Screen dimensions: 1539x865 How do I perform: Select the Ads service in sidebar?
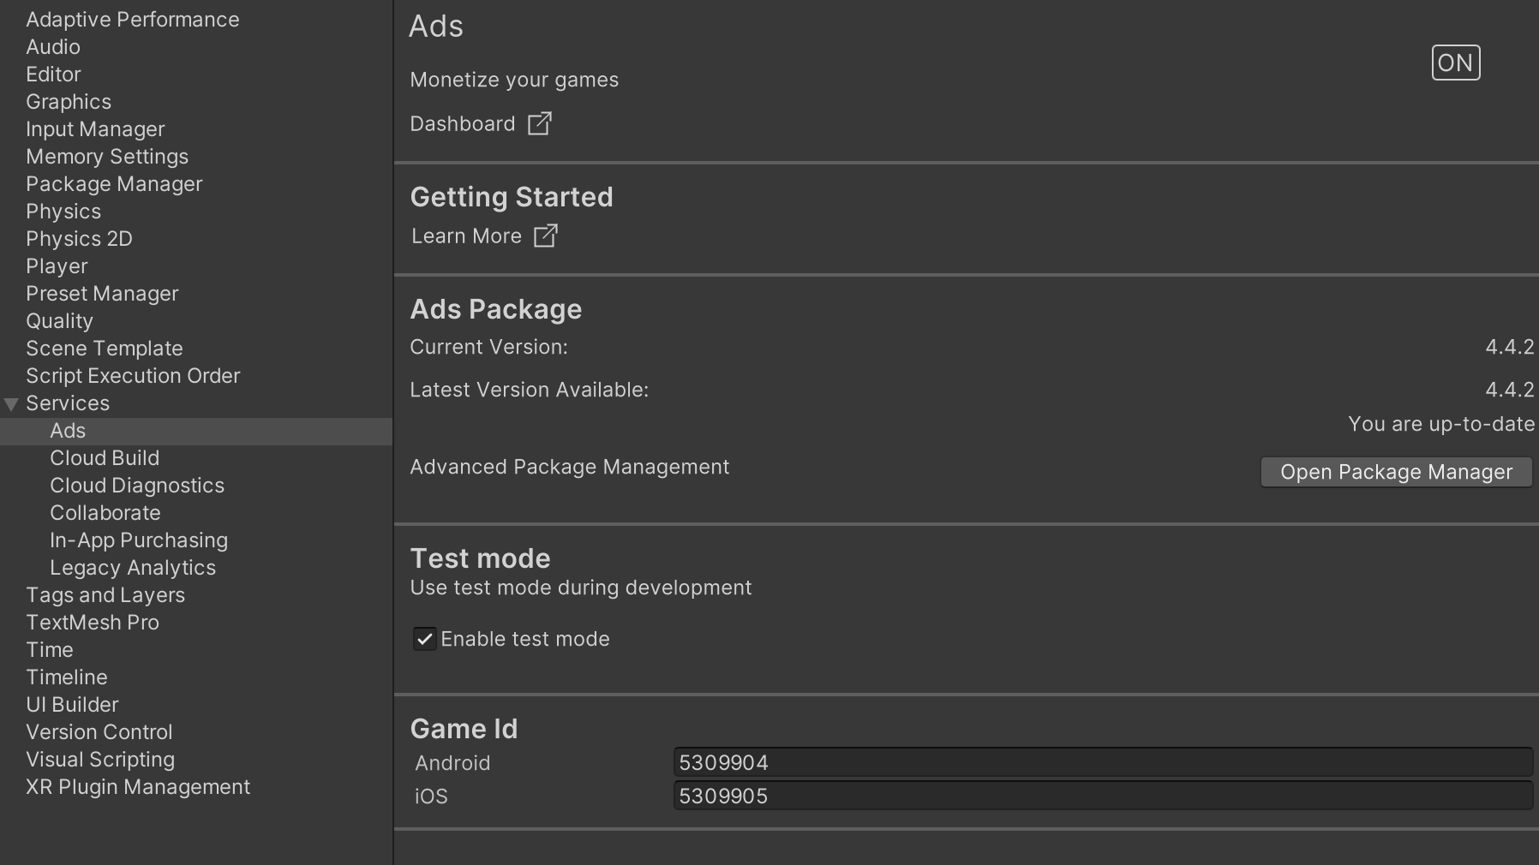pos(68,431)
